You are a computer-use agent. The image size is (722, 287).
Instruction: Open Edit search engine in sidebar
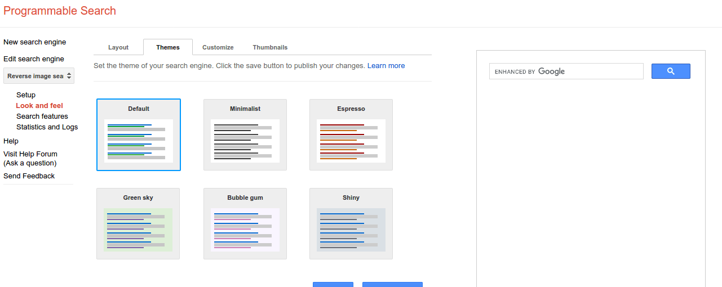pyautogui.click(x=34, y=59)
